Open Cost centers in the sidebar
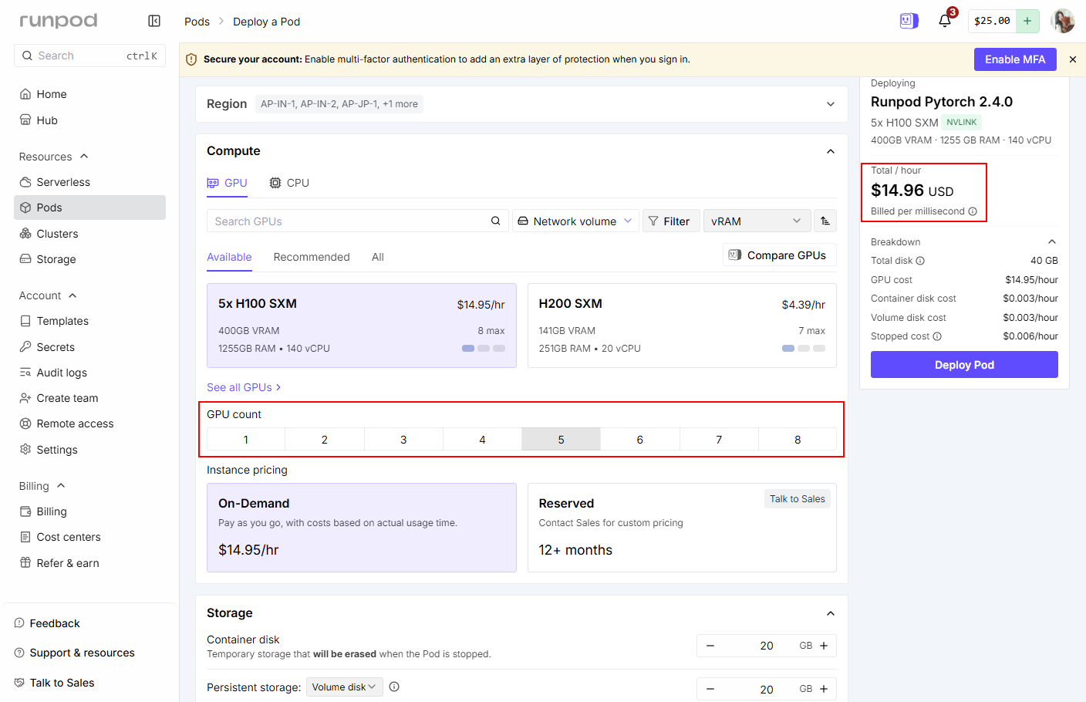This screenshot has height=702, width=1086. [x=89, y=537]
